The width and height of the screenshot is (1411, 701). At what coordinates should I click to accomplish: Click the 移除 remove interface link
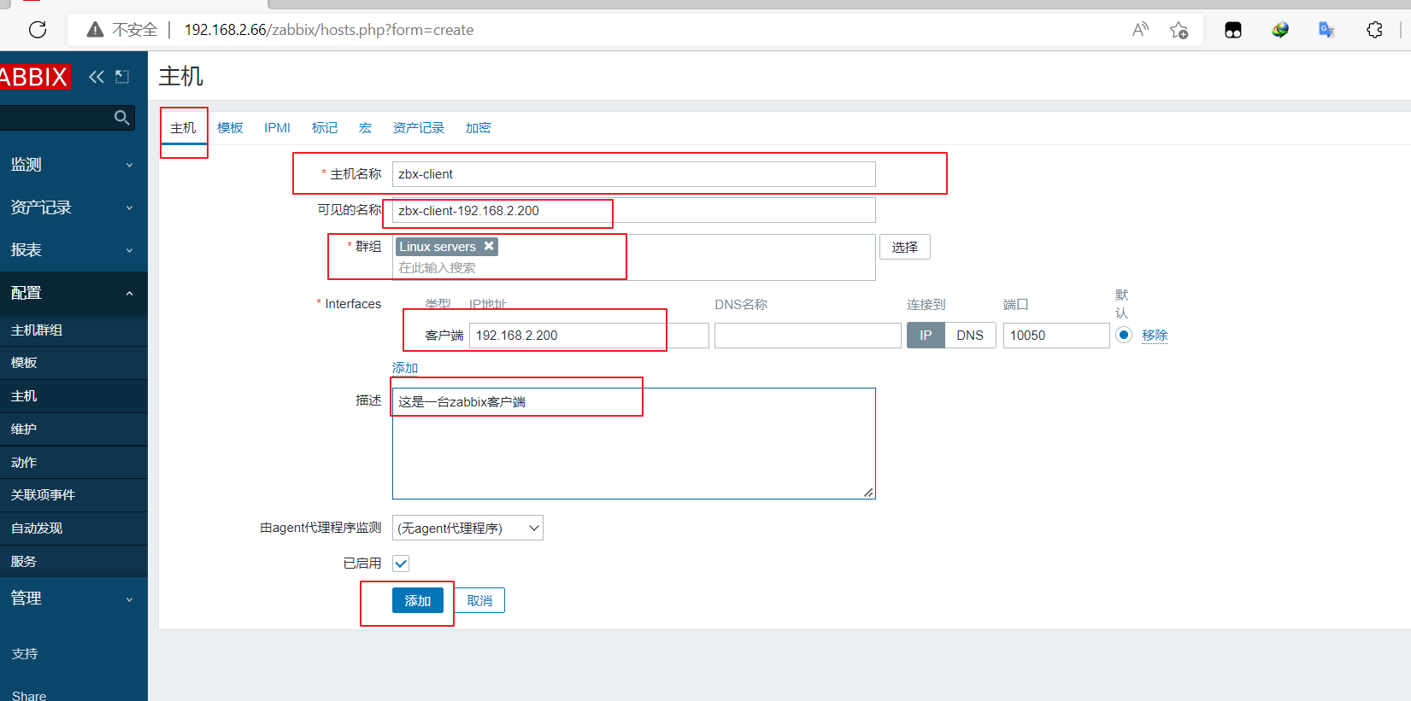click(1155, 336)
